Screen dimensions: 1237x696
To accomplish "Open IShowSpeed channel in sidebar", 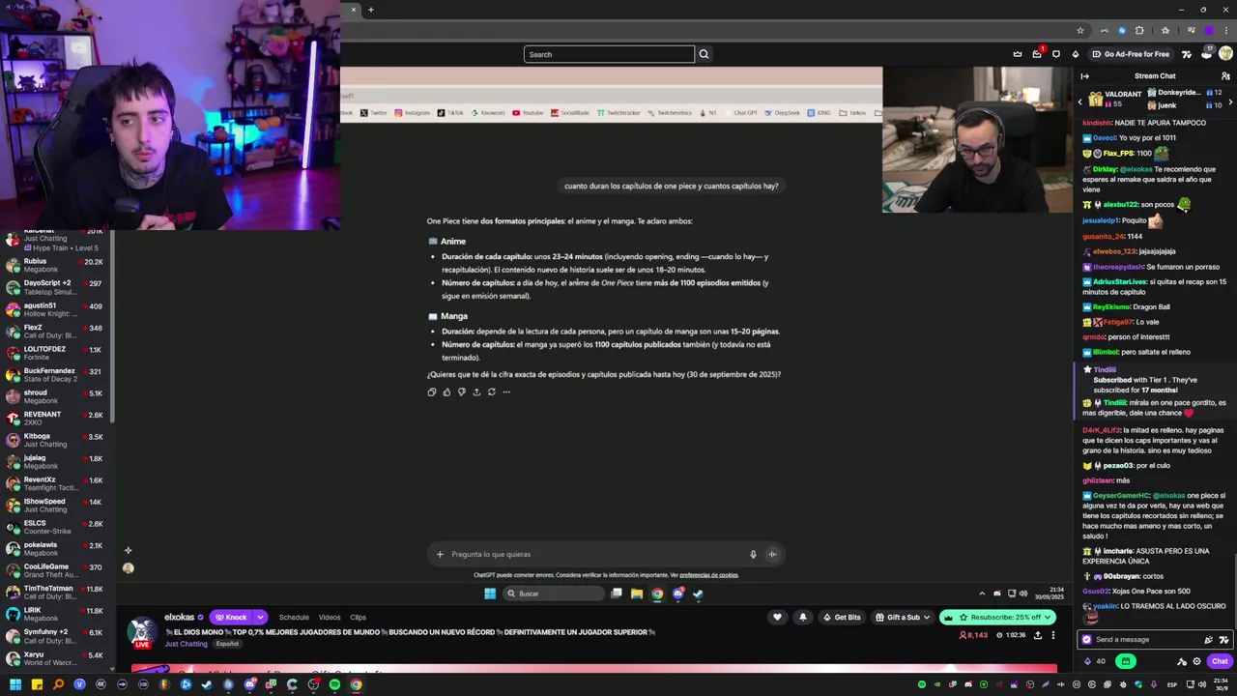I will (x=58, y=505).
